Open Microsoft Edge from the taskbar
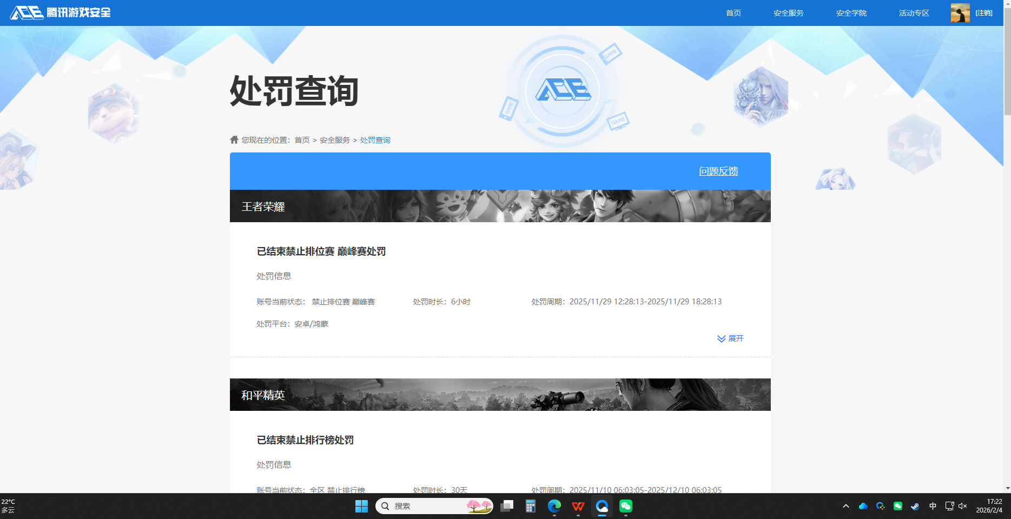 [553, 507]
